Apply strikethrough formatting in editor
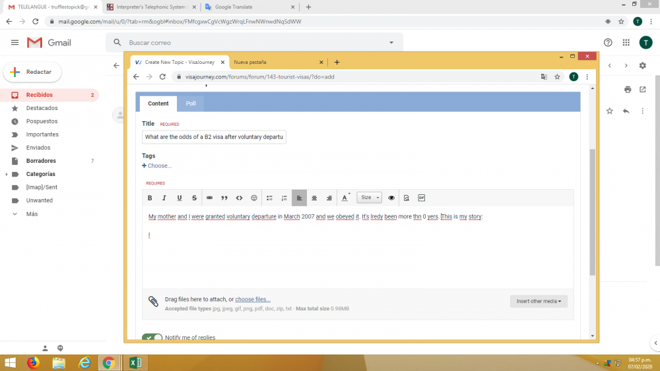Viewport: 660px width, 371px height. click(194, 198)
